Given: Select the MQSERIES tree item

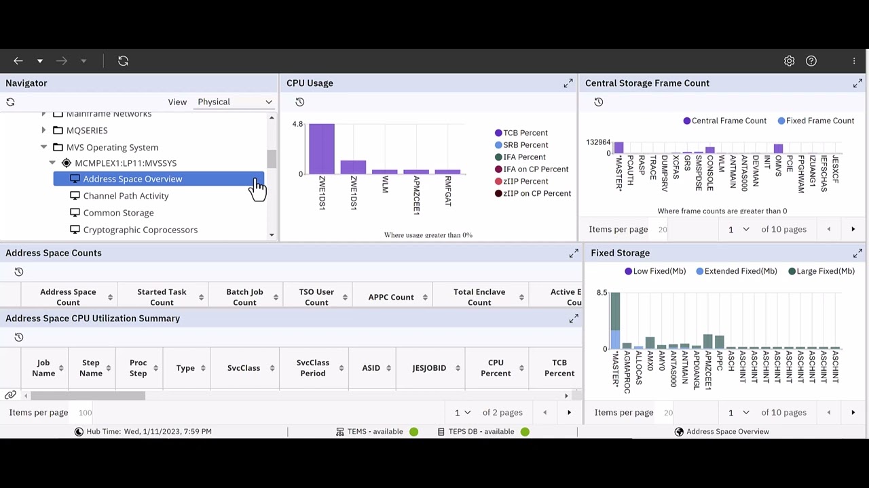Looking at the screenshot, I should click(x=87, y=130).
